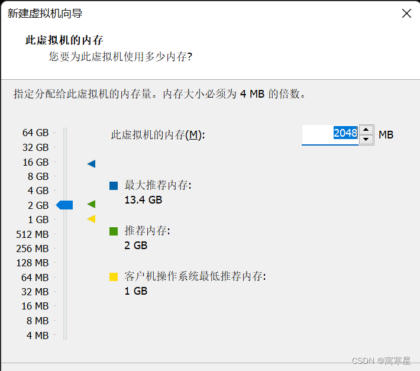Viewport: 420px width, 371px height.
Task: Select the 8 GB slider label
Action: point(38,176)
